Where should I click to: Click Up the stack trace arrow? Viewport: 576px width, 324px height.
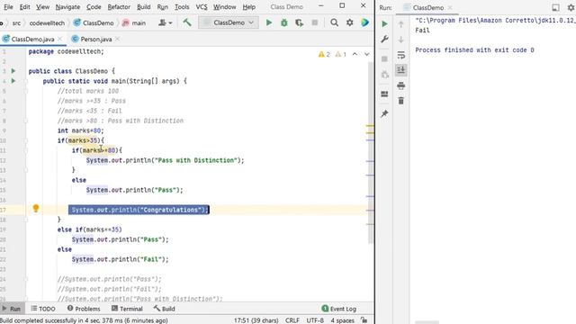pyautogui.click(x=400, y=24)
